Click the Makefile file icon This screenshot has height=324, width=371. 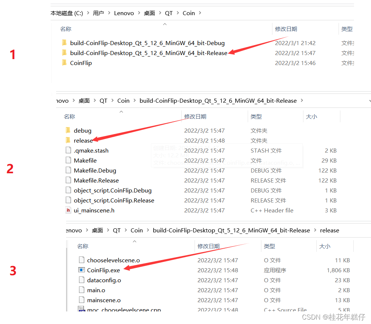click(68, 160)
